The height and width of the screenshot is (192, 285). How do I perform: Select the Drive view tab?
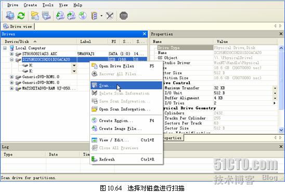18,27
